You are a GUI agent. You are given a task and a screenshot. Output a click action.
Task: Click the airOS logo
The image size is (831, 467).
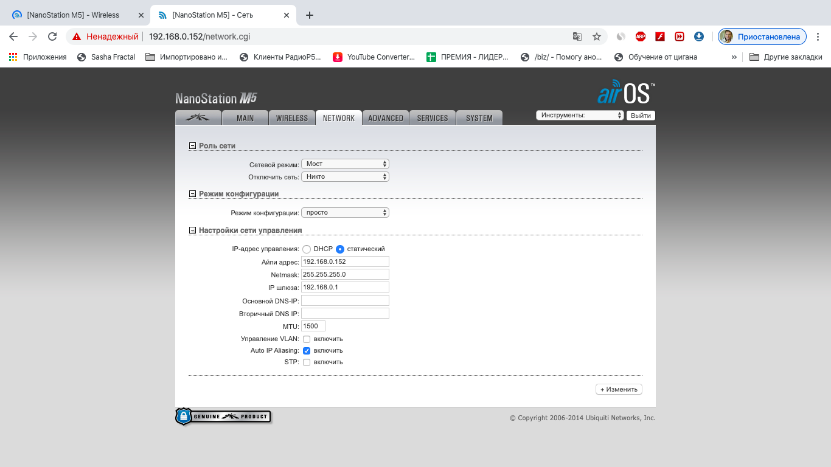pos(626,92)
